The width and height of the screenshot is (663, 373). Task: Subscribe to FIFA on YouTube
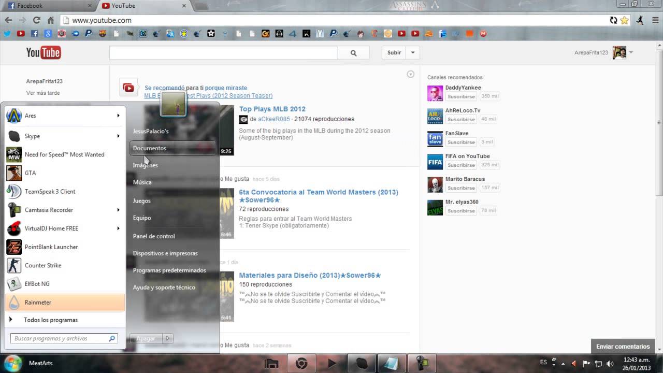[x=461, y=165]
